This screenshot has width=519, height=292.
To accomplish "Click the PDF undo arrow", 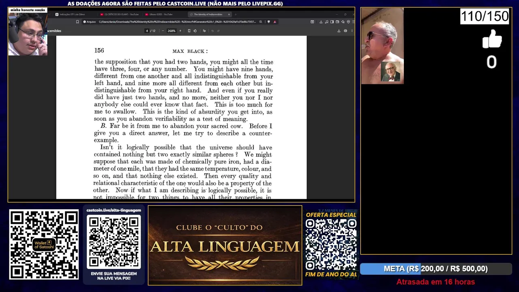I will [213, 31].
